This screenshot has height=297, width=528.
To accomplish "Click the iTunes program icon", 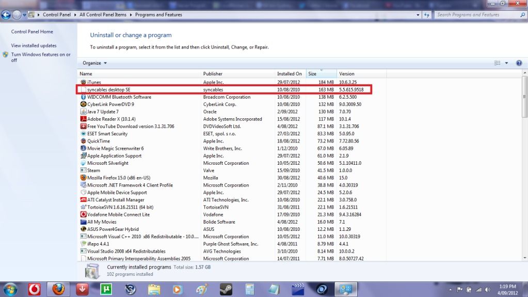I will pos(83,82).
